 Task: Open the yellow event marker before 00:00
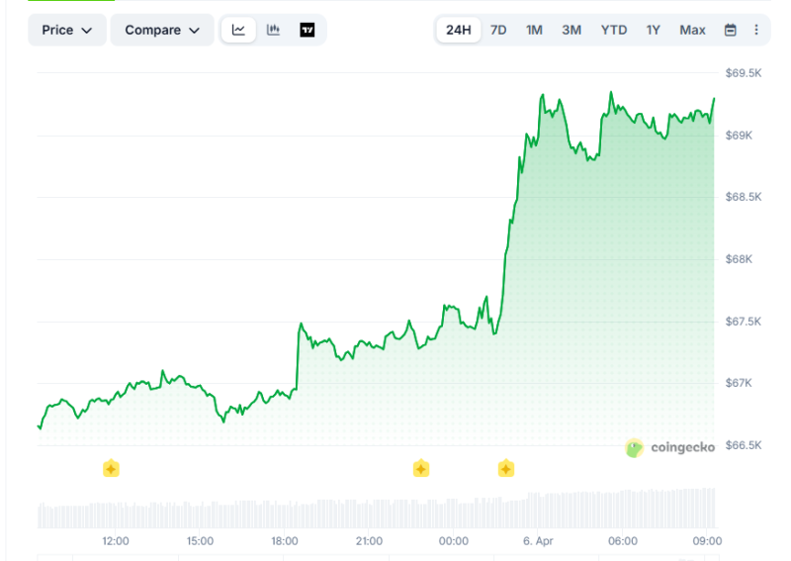point(421,468)
